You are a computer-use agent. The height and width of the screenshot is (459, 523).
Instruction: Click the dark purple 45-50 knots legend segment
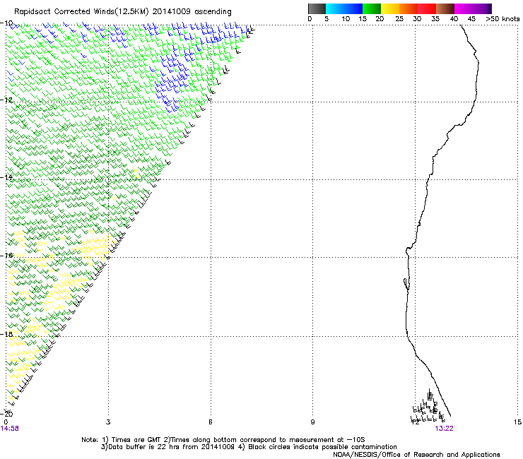pos(482,8)
